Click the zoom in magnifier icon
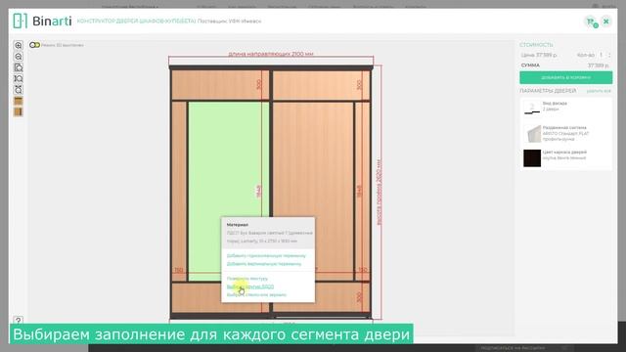The image size is (626, 352). 18,45
